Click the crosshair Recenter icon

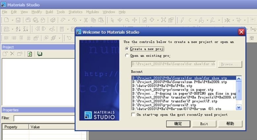coord(152,20)
